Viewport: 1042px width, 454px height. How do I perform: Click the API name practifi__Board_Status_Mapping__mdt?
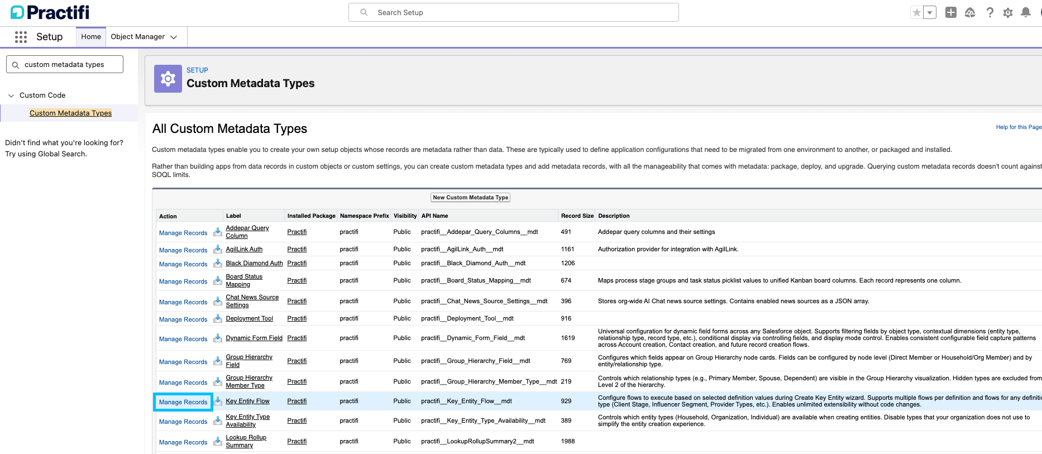tap(476, 280)
